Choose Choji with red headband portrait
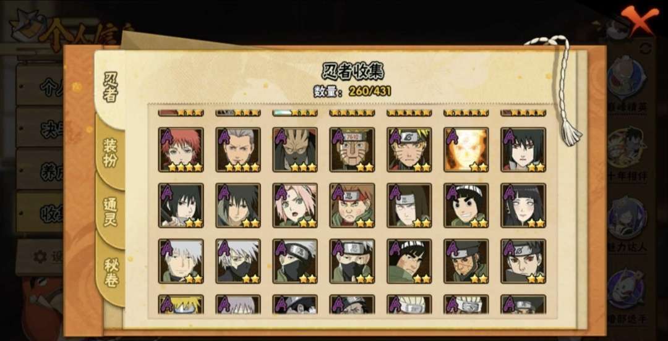 click(x=352, y=205)
